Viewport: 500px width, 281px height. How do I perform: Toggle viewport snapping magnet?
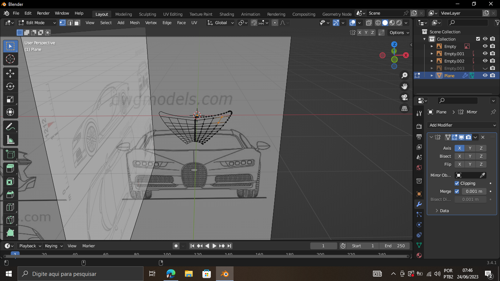[254, 23]
